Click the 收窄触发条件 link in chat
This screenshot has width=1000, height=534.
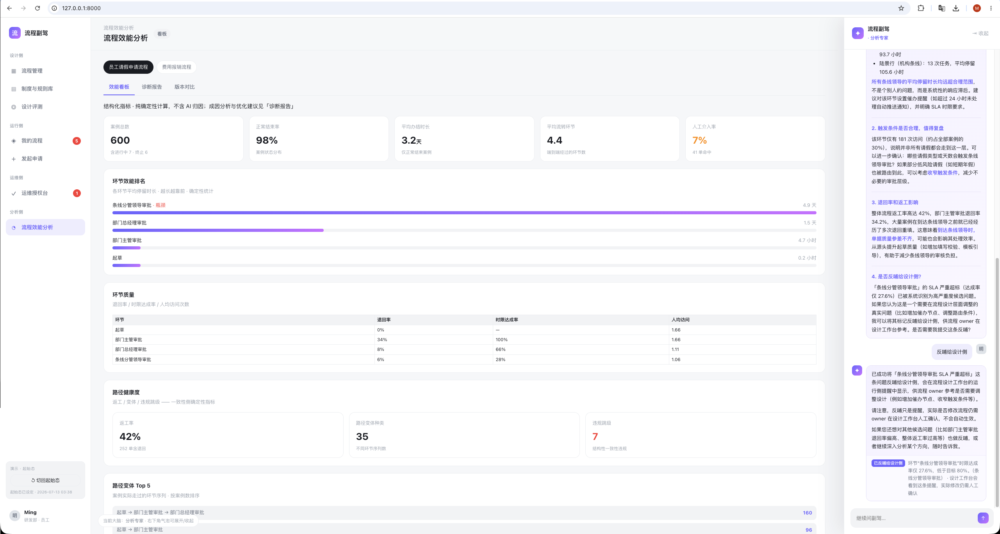(943, 173)
